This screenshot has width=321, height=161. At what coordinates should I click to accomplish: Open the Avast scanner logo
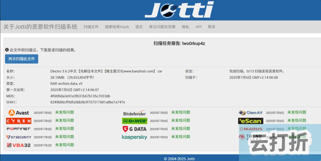pyautogui.click(x=19, y=113)
